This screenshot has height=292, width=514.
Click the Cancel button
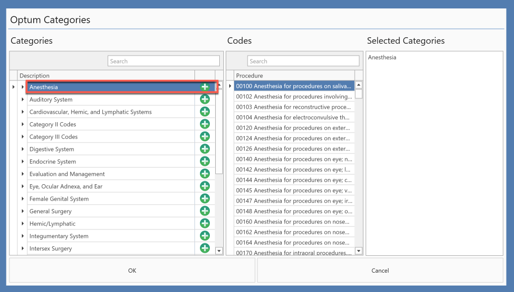[380, 270]
